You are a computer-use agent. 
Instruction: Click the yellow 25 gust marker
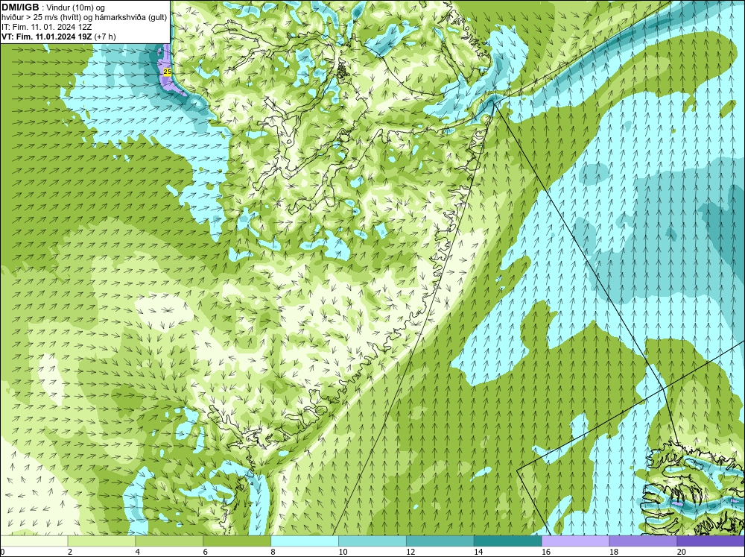pos(167,72)
